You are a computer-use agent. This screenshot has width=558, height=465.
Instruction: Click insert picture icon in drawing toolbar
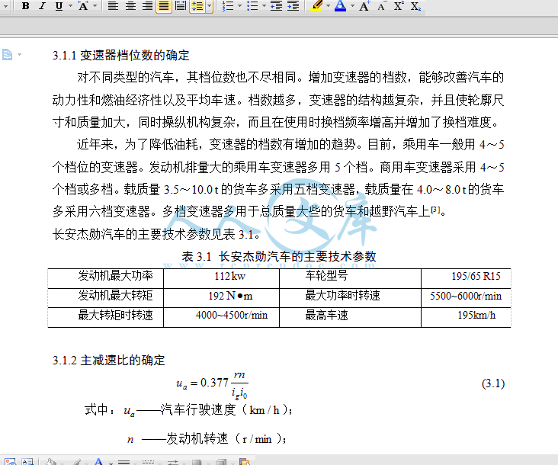(10, 461)
